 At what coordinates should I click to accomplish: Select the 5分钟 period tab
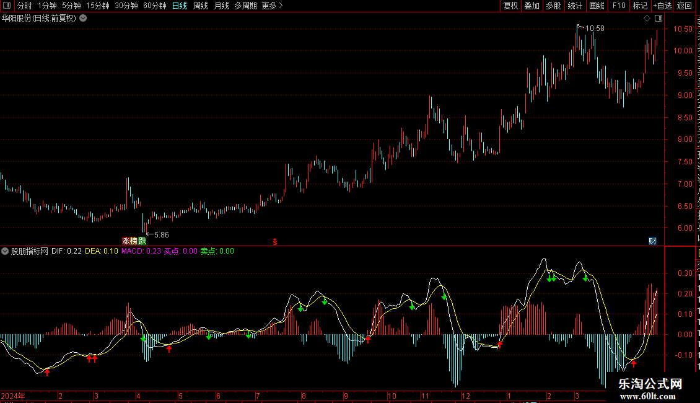71,6
